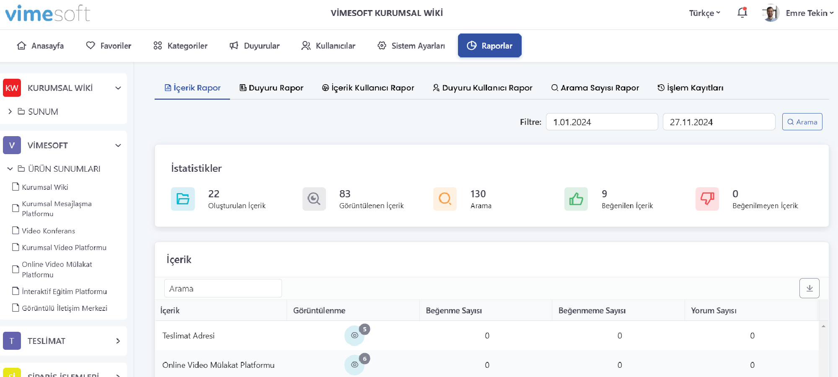Switch to Duyuru Kullanıcı Rapor tab
Image resolution: width=838 pixels, height=377 pixels.
pos(482,88)
